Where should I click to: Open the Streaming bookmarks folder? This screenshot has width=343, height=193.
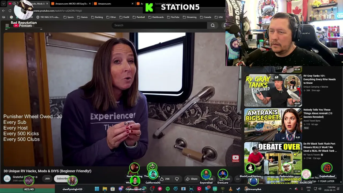189,17
